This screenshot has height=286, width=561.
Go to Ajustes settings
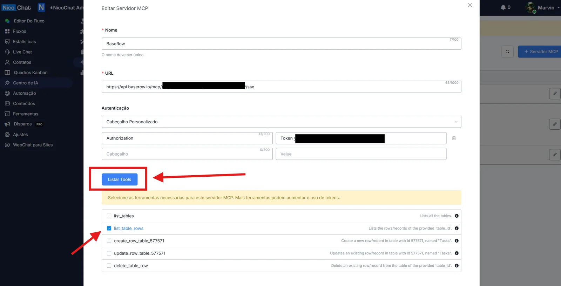click(20, 135)
